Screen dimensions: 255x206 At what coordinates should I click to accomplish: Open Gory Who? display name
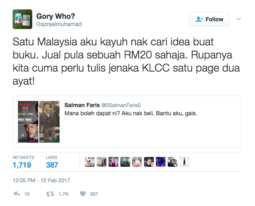click(55, 16)
